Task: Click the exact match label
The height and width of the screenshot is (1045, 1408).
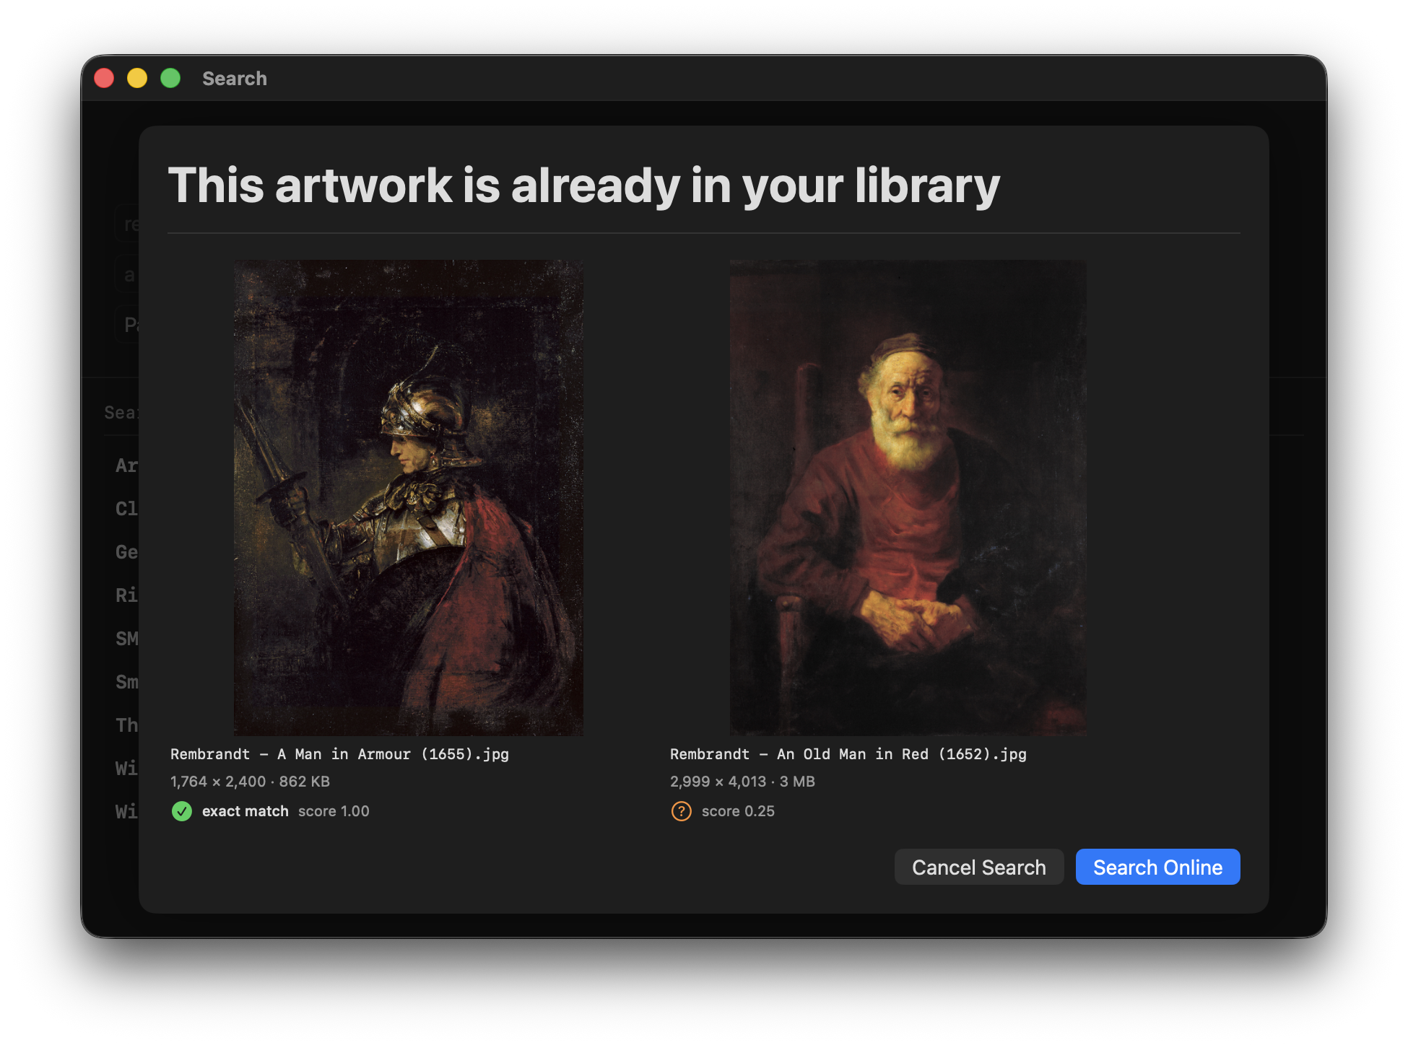Action: pos(245,811)
